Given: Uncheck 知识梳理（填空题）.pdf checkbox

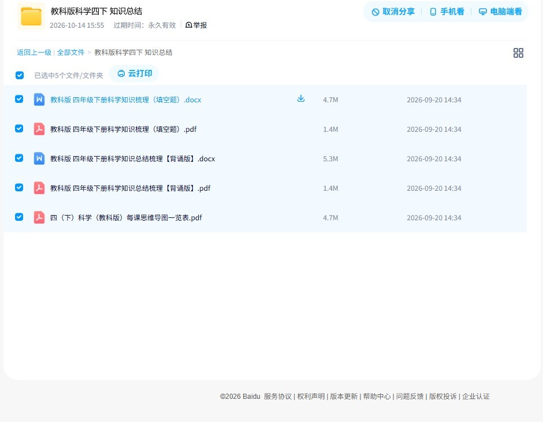Looking at the screenshot, I should [19, 128].
